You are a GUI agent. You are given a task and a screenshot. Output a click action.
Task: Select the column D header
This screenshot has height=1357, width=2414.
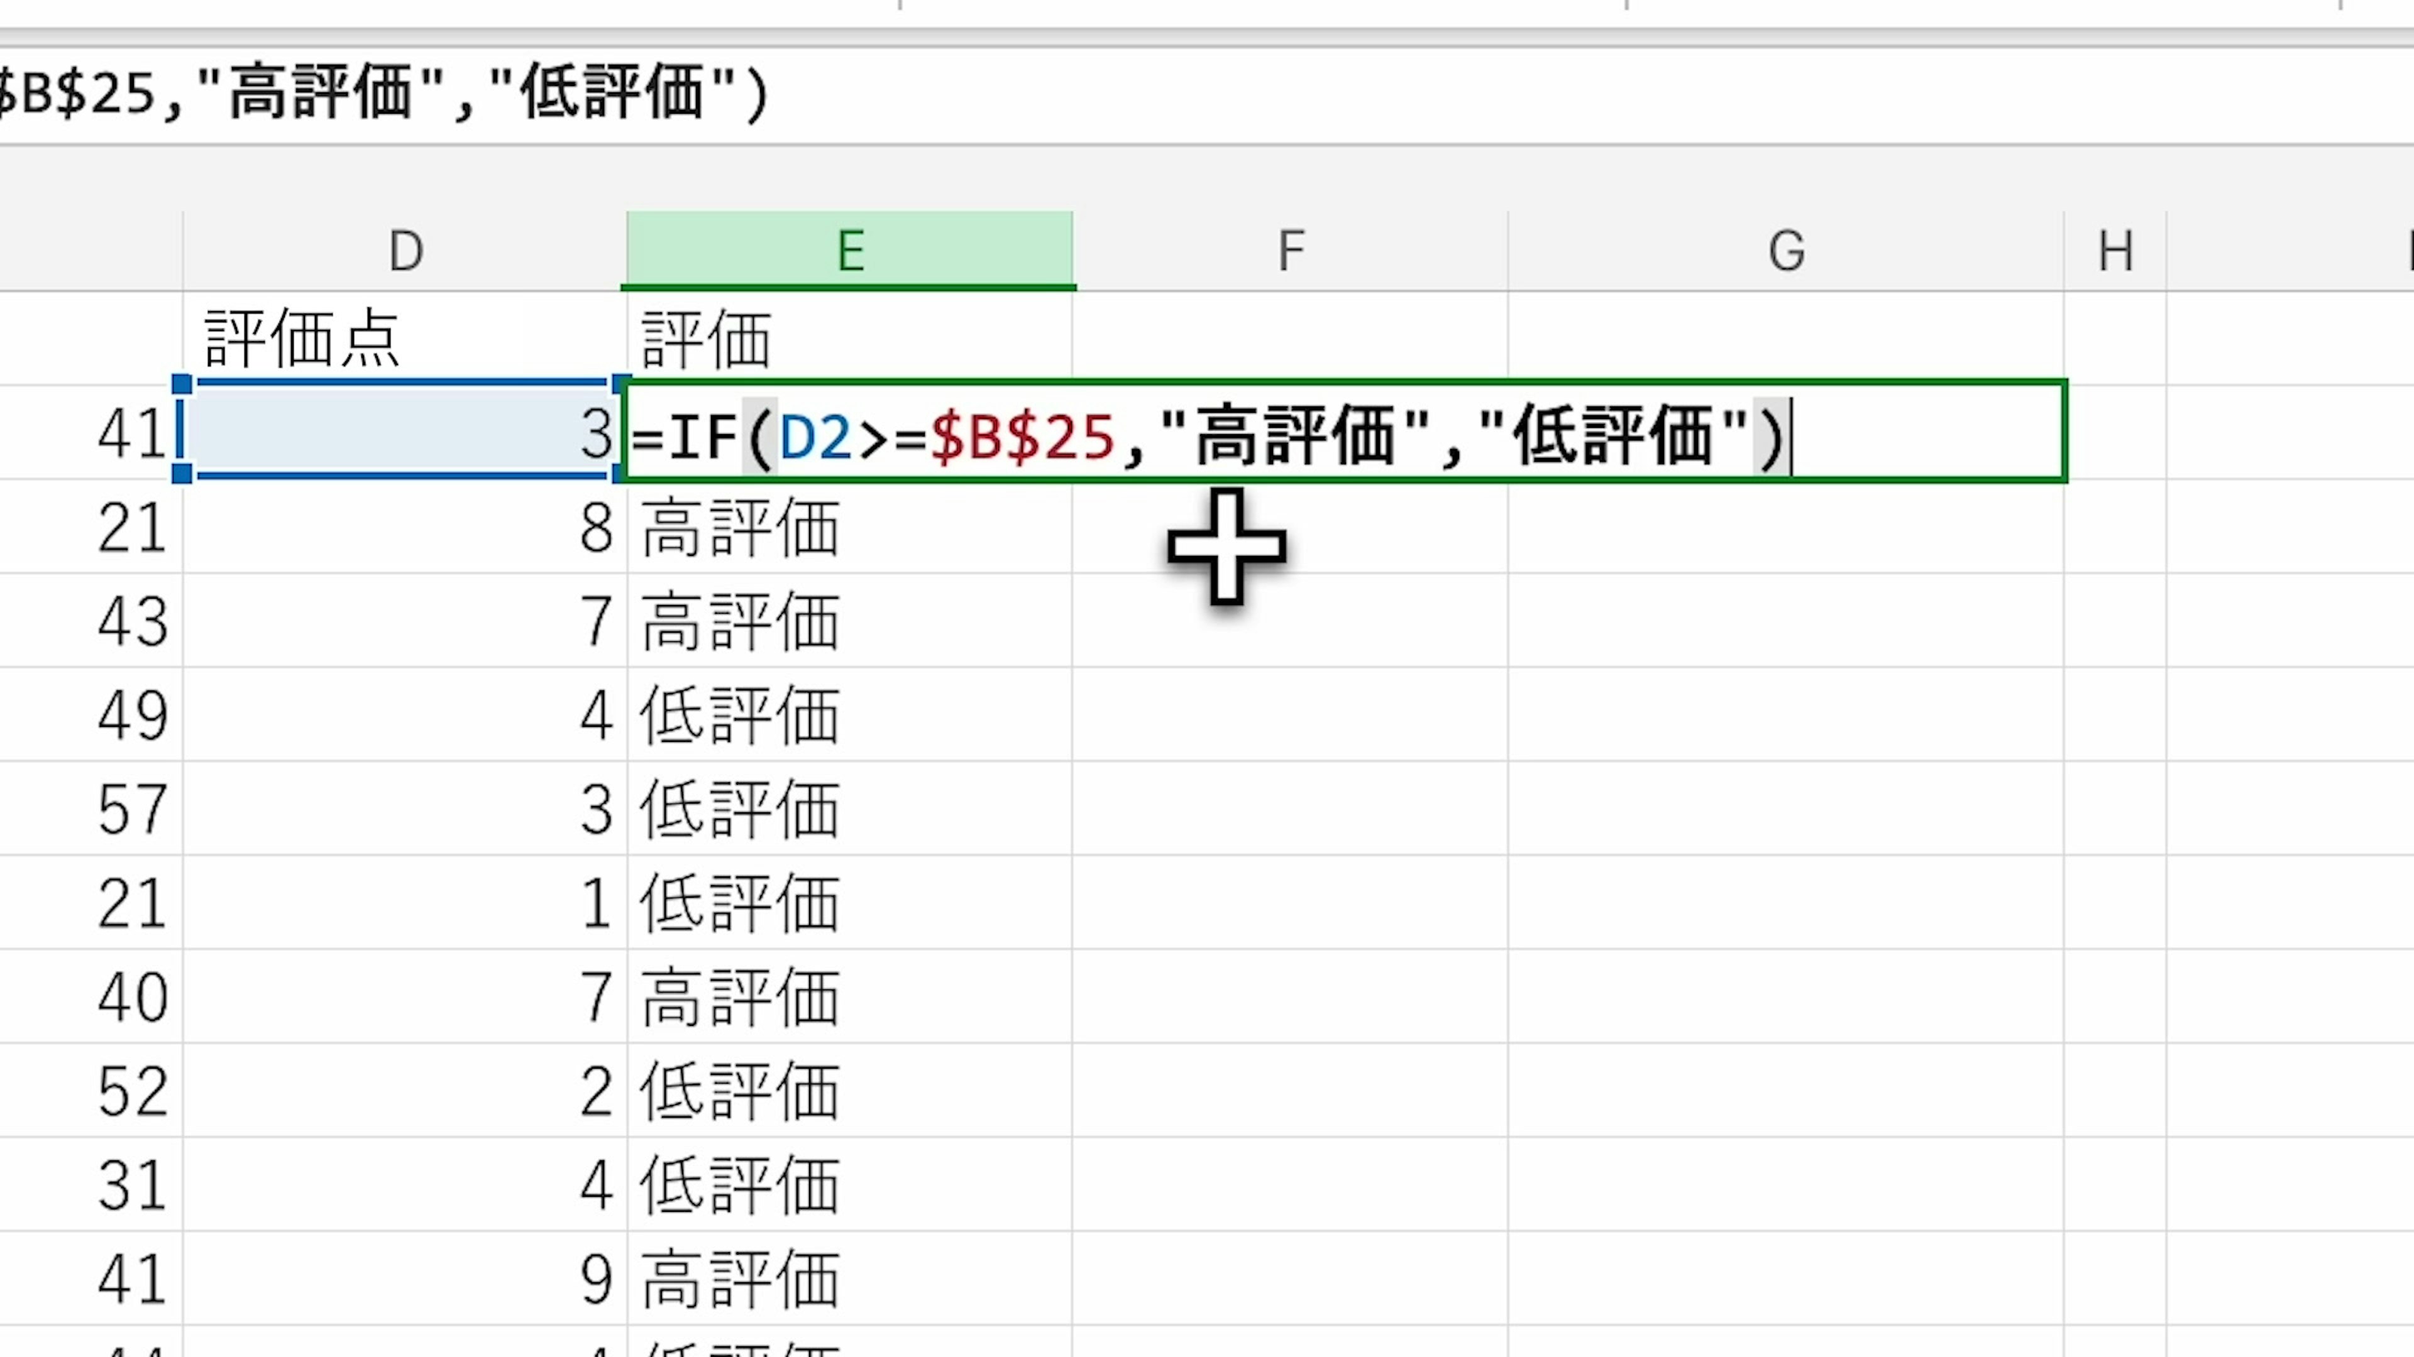[405, 251]
